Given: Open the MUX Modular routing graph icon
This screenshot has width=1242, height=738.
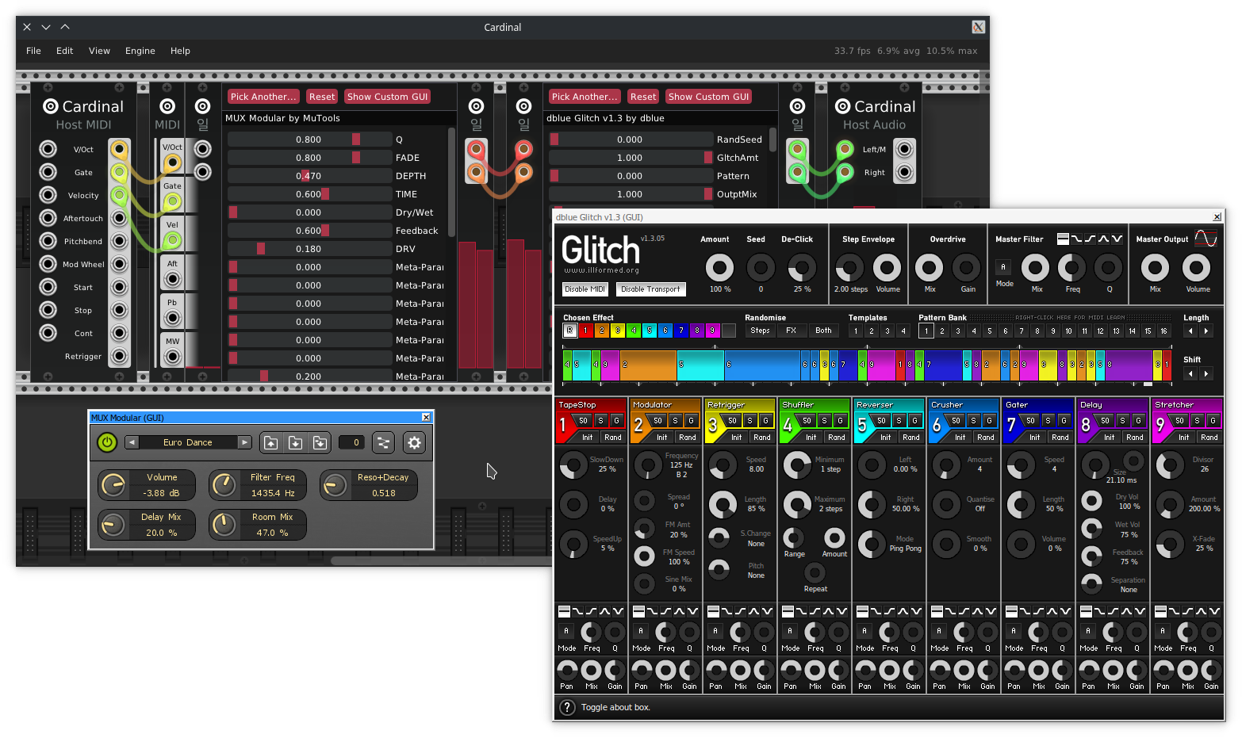Looking at the screenshot, I should 383,442.
